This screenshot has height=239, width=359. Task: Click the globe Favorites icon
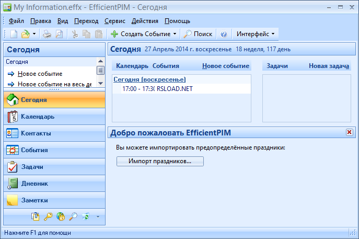pyautogui.click(x=61, y=217)
